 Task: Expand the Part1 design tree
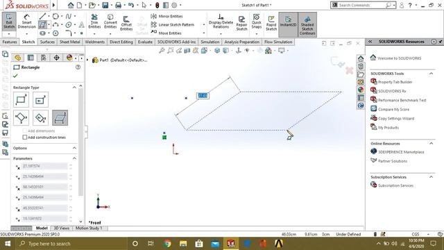click(87, 60)
